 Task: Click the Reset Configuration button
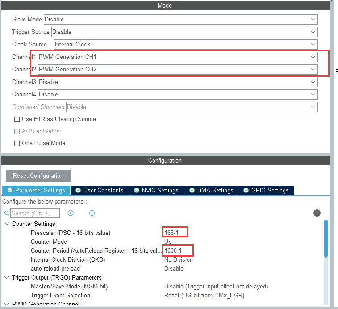[38, 175]
